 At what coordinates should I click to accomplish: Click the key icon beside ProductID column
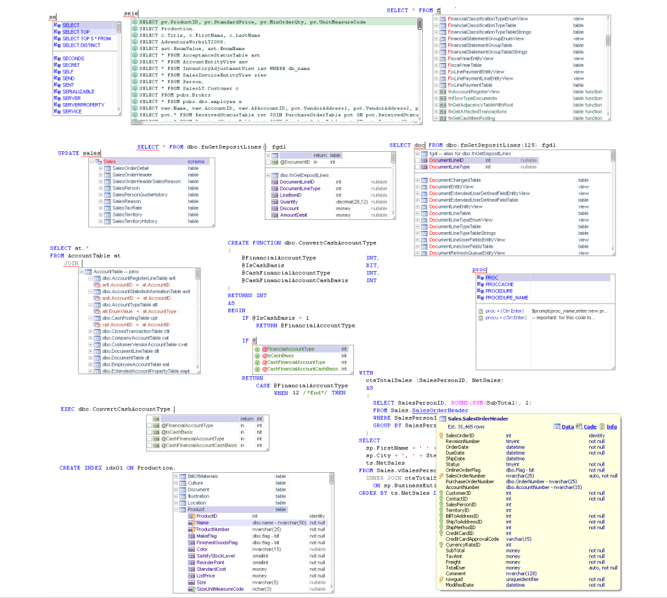192,516
